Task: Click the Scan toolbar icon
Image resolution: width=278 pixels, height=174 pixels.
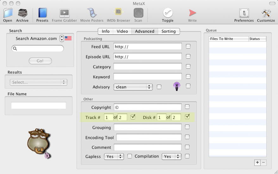Action: [138, 13]
